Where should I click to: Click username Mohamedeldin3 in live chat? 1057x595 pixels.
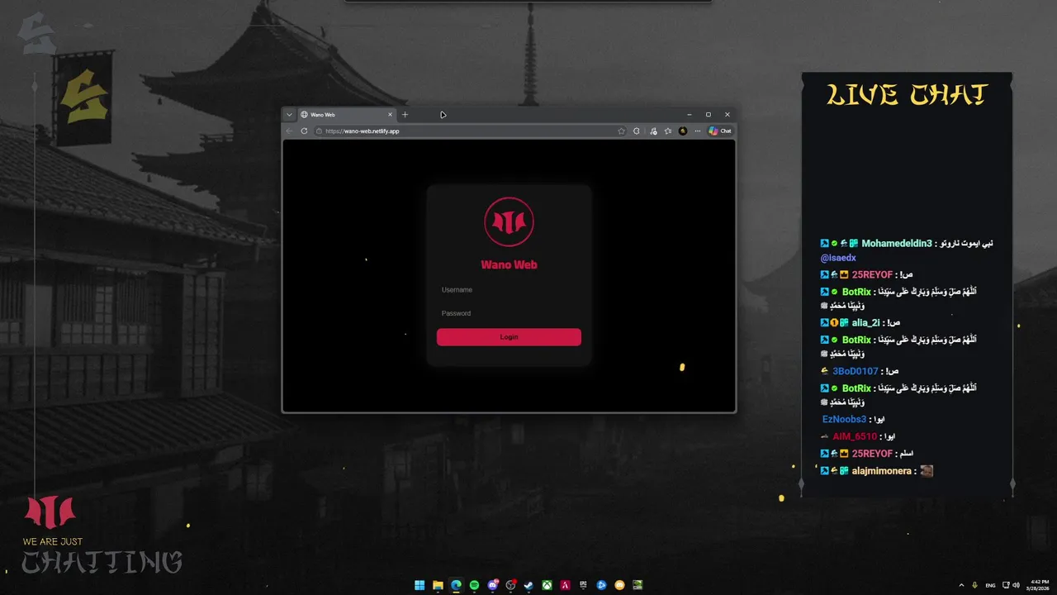coord(897,244)
